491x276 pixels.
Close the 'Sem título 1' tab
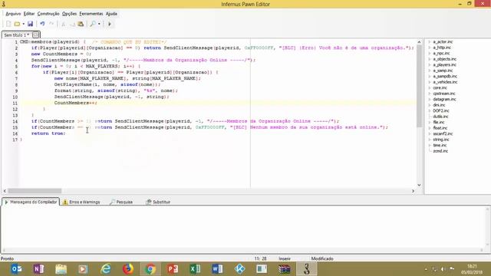pyautogui.click(x=36, y=34)
